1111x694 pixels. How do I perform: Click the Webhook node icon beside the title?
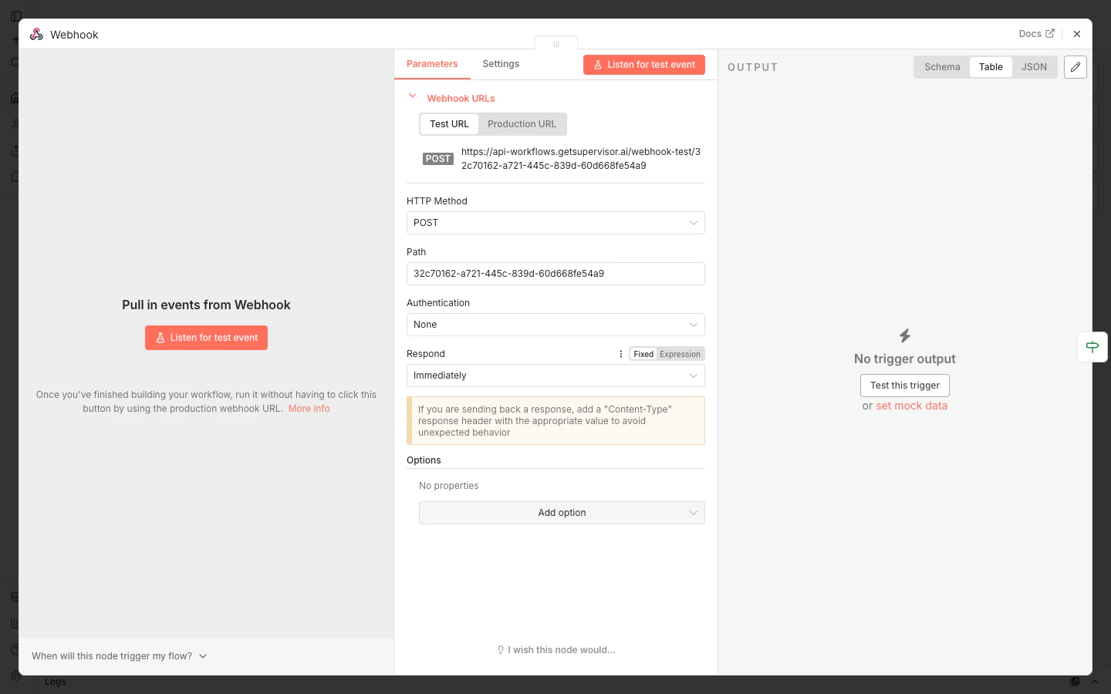click(36, 34)
